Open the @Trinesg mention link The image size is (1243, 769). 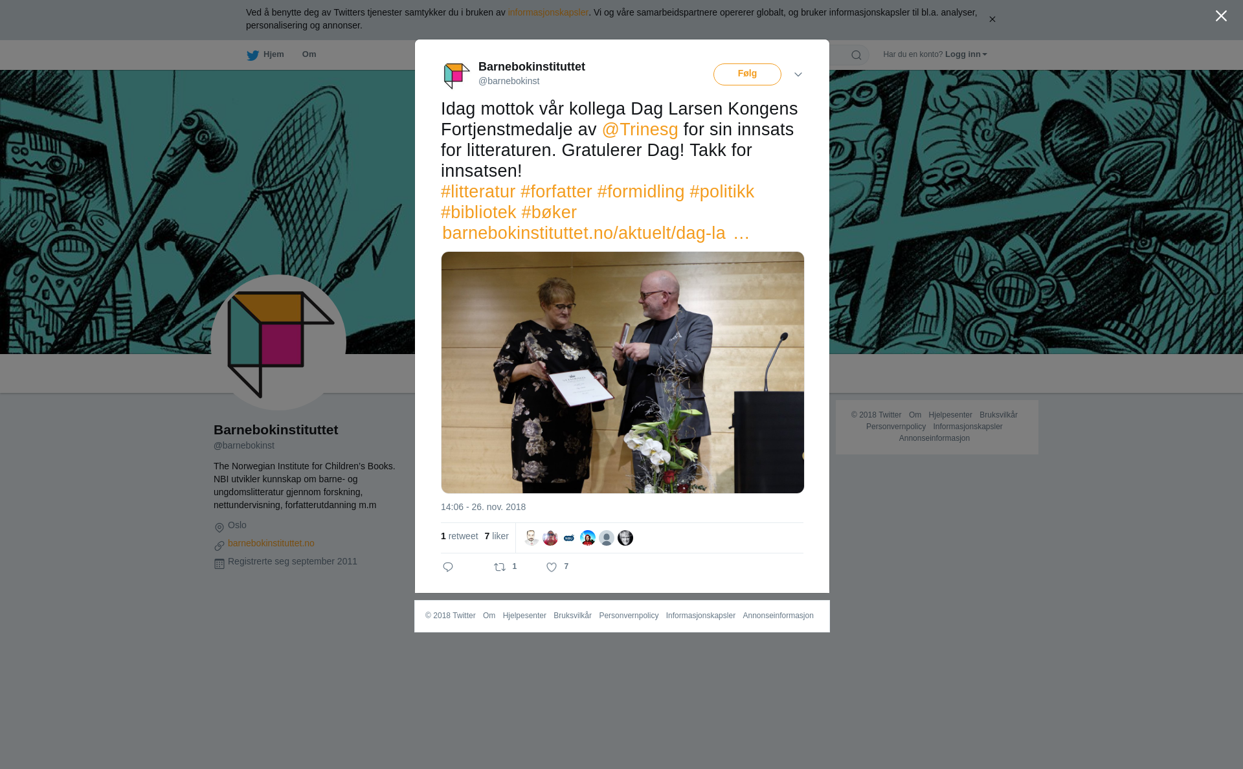point(640,129)
